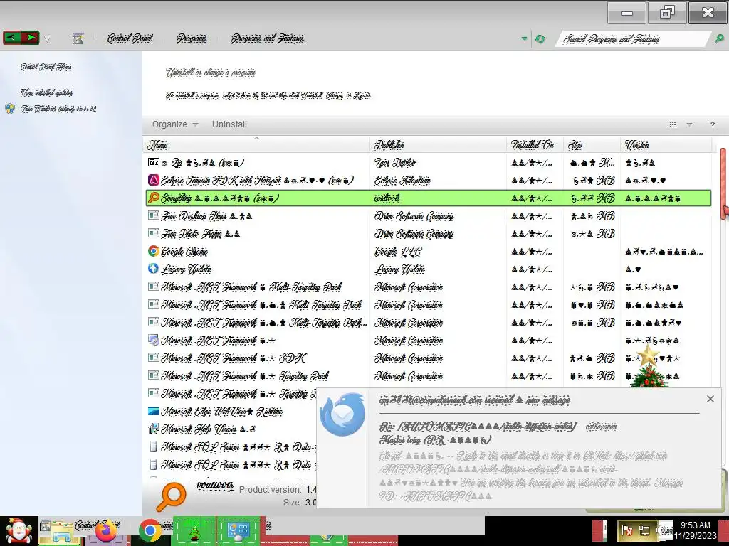Select Microsoft .NET Framework SDK row
Screen dimensions: 729x546
pyautogui.click(x=428, y=358)
